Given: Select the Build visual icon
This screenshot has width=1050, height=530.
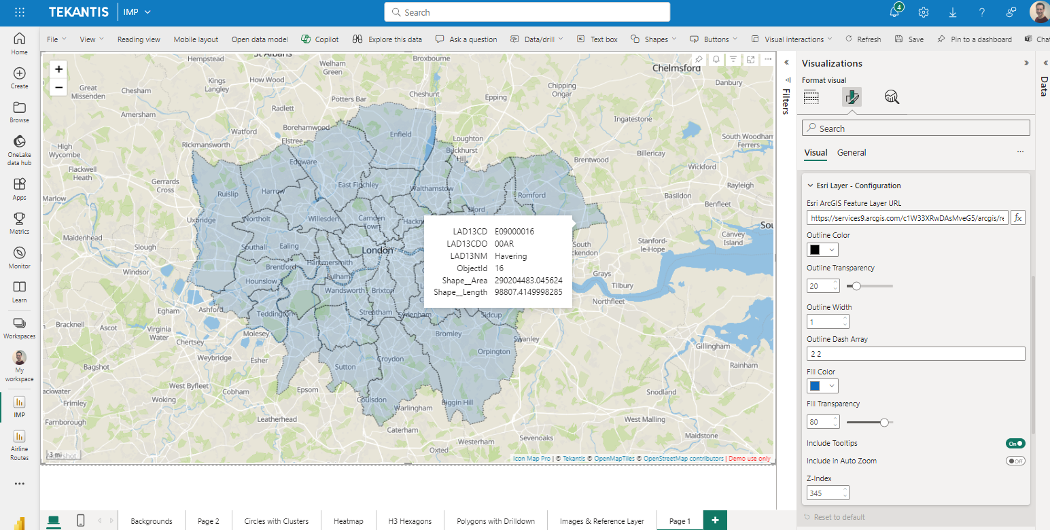Looking at the screenshot, I should pyautogui.click(x=811, y=97).
